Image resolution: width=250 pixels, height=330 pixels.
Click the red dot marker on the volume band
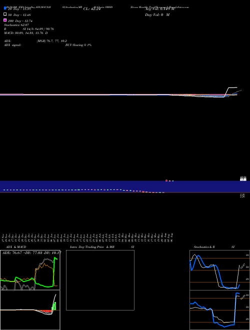coord(166,180)
